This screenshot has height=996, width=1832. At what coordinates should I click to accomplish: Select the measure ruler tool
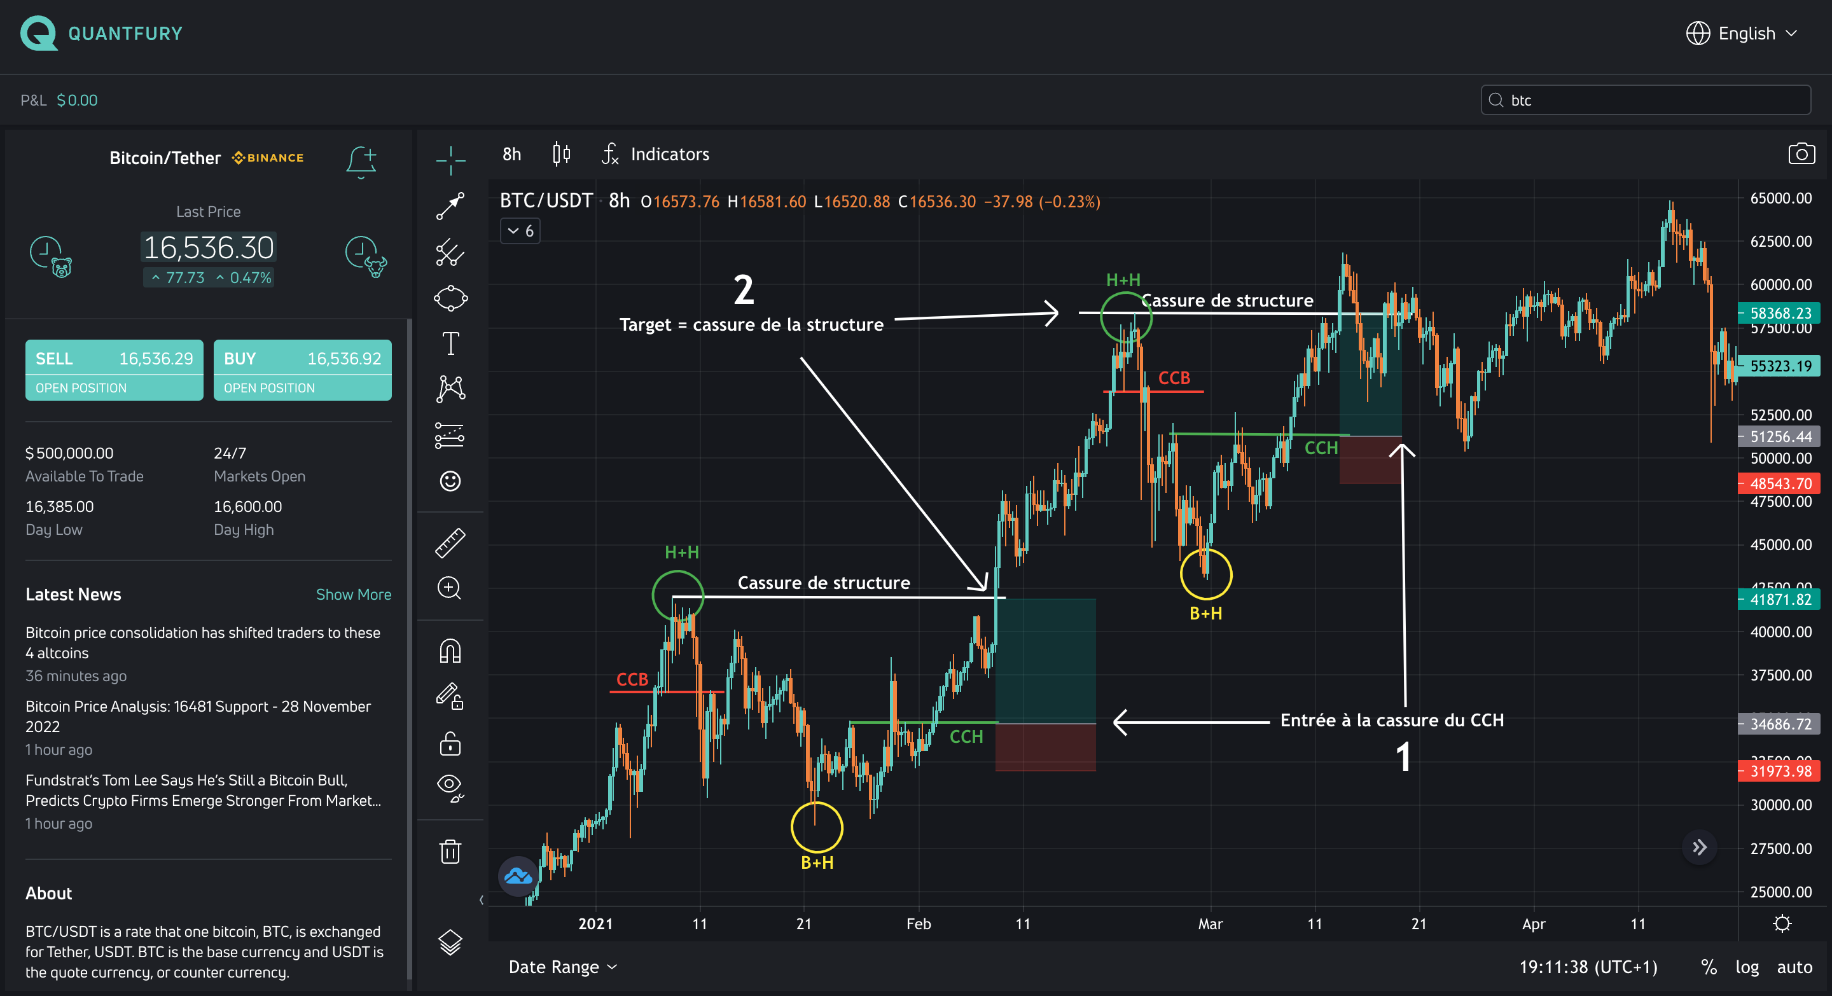(450, 542)
